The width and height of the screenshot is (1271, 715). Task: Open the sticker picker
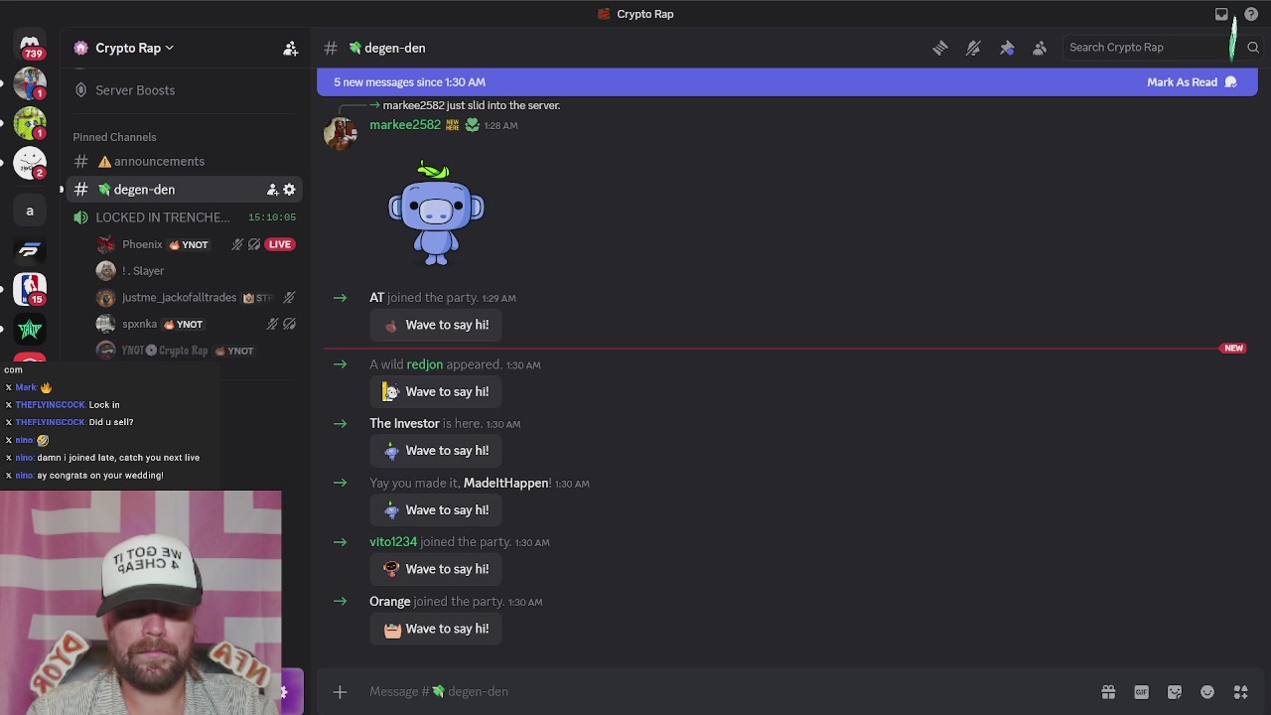click(1175, 692)
